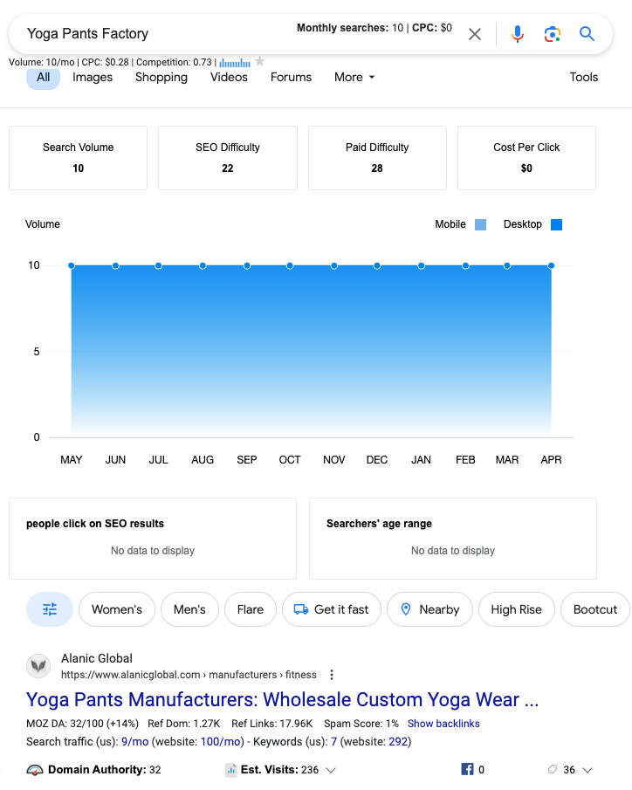Open the Yoga Pants Manufacturers result link
Image resolution: width=632 pixels, height=790 pixels.
(282, 699)
